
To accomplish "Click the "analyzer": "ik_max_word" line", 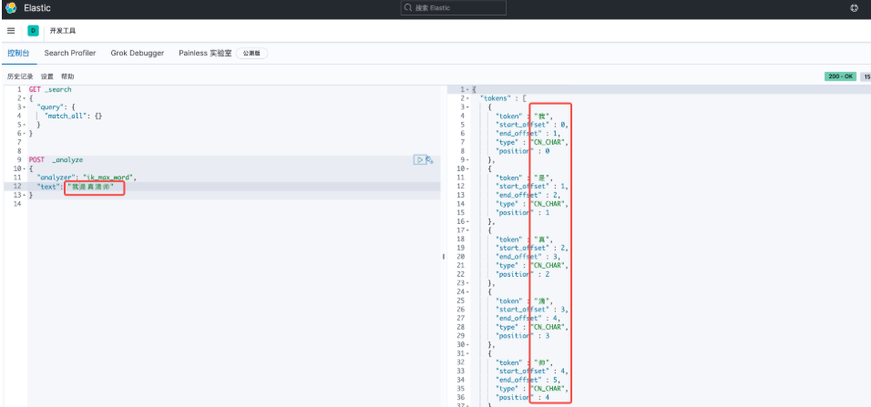I will pyautogui.click(x=87, y=178).
